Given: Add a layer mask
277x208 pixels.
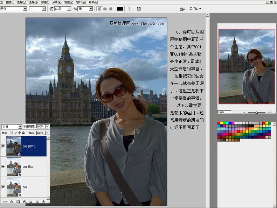Looking at the screenshot, I should click(18, 201).
